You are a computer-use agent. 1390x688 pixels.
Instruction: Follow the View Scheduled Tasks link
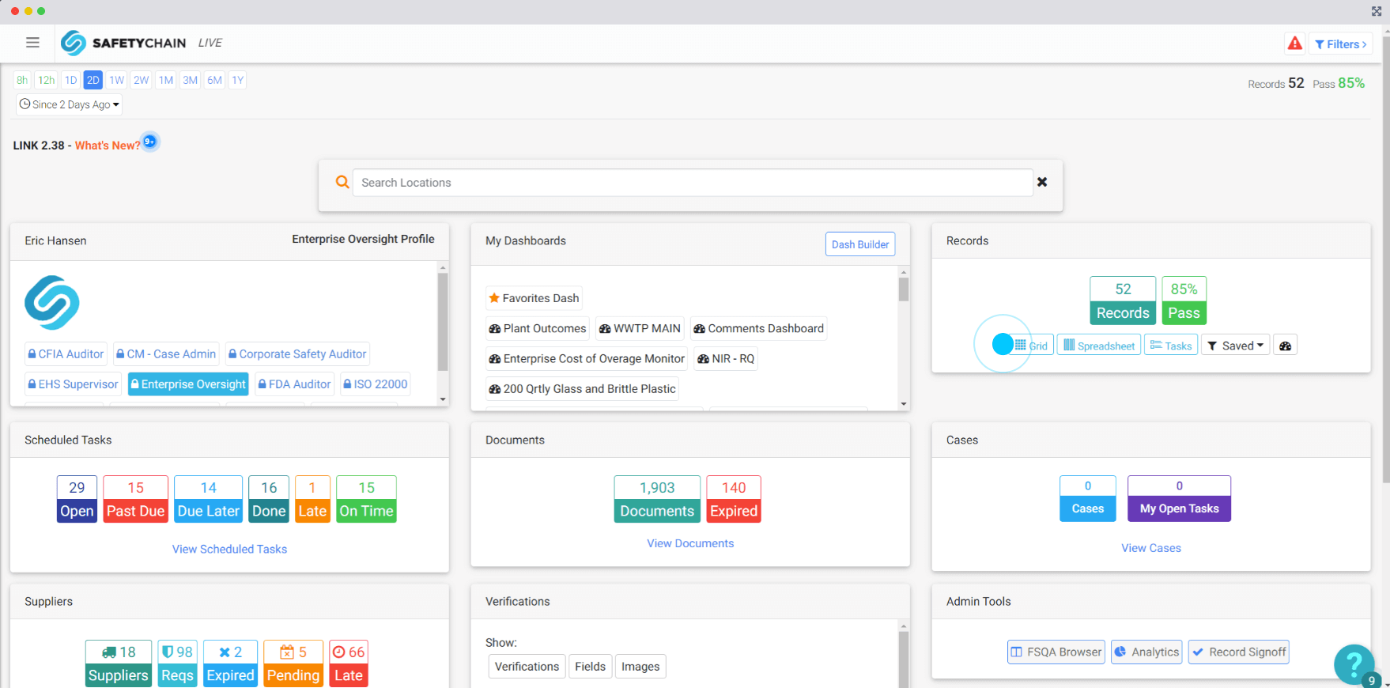click(x=229, y=549)
